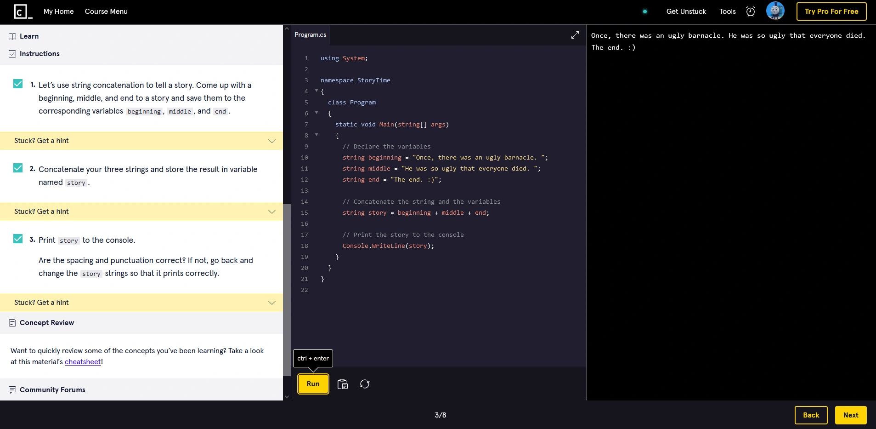
Task: Open the Tools menu icon
Action: coord(727,11)
